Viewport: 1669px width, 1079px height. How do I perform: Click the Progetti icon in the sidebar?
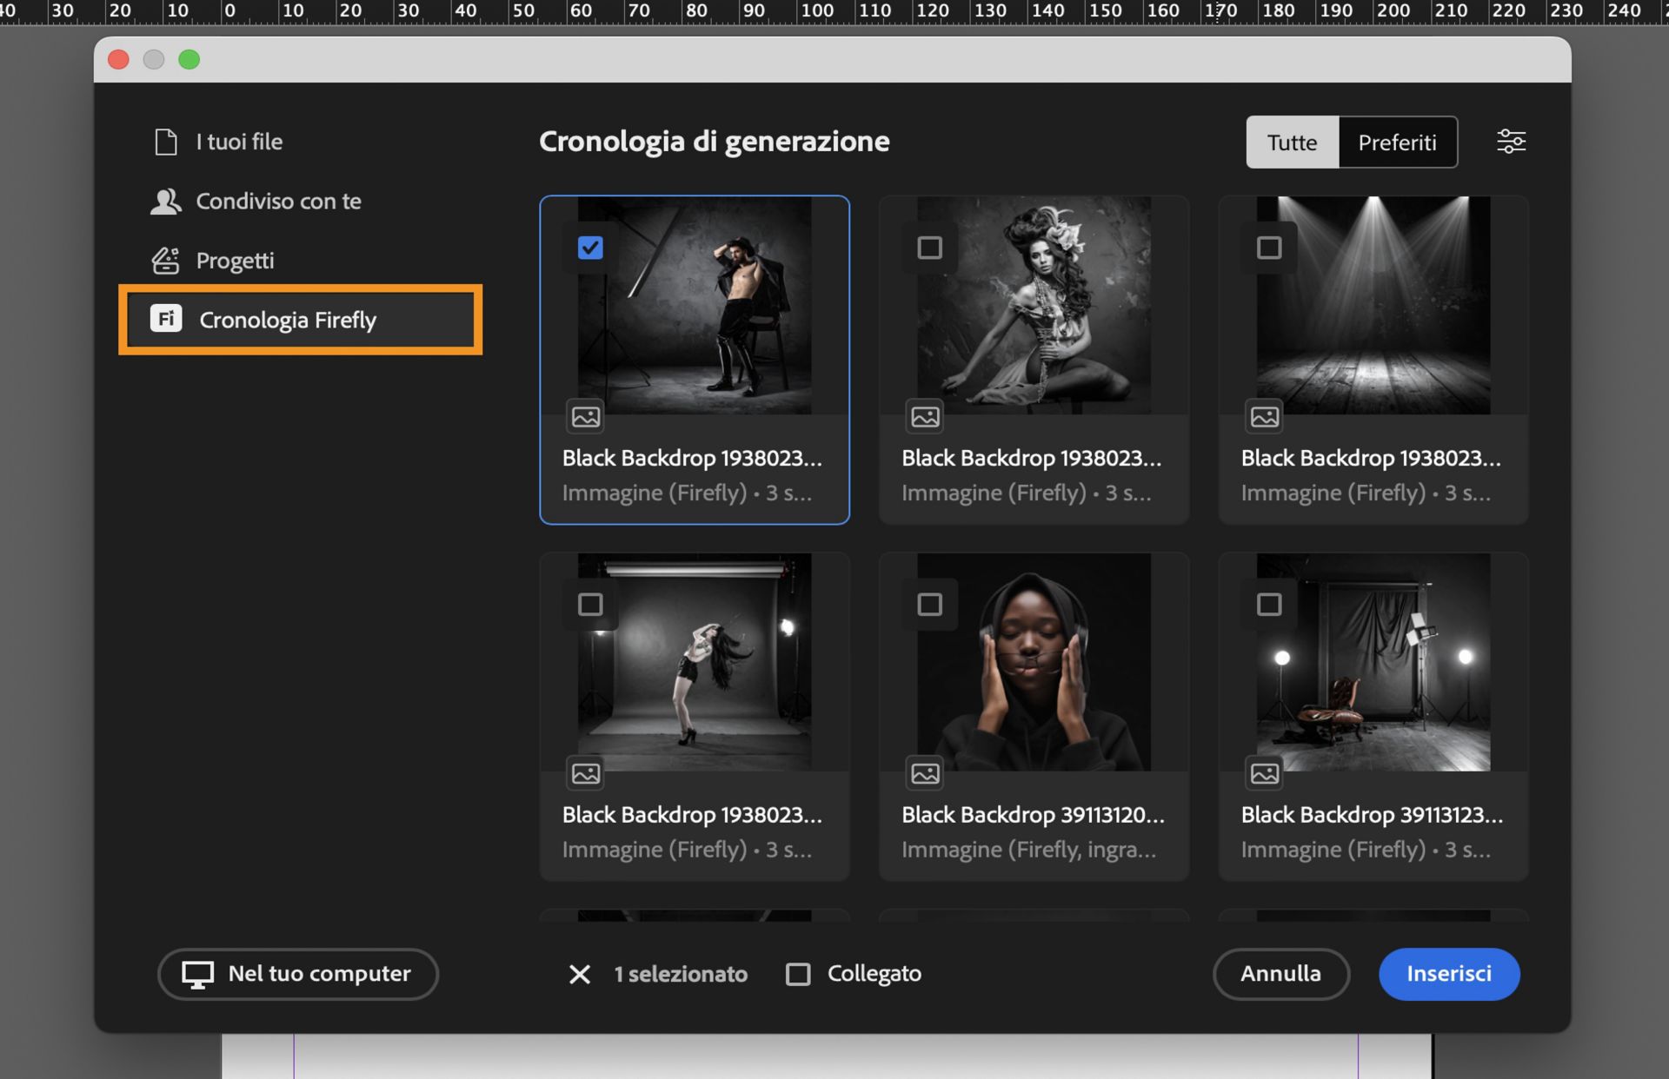[165, 260]
